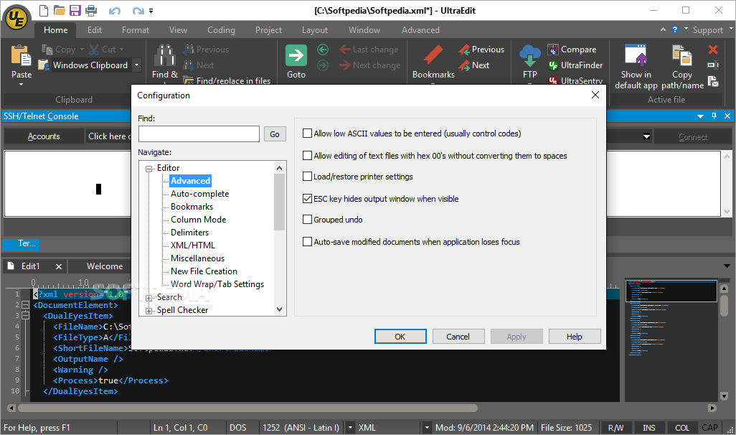736x435 pixels.
Task: Enable Auto-save modified documents on focus loss
Action: click(x=308, y=242)
